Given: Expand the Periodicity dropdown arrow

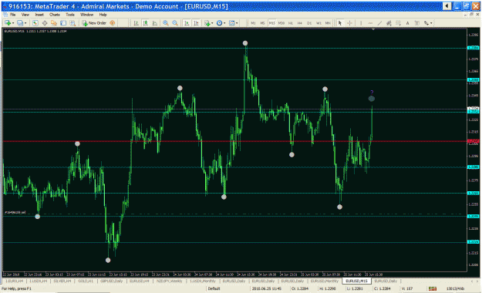Looking at the screenshot, I should click(224, 23).
